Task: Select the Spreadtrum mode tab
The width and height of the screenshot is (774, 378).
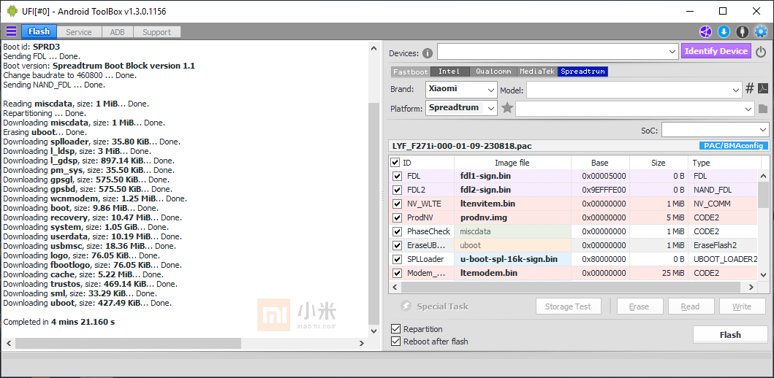Action: [583, 72]
